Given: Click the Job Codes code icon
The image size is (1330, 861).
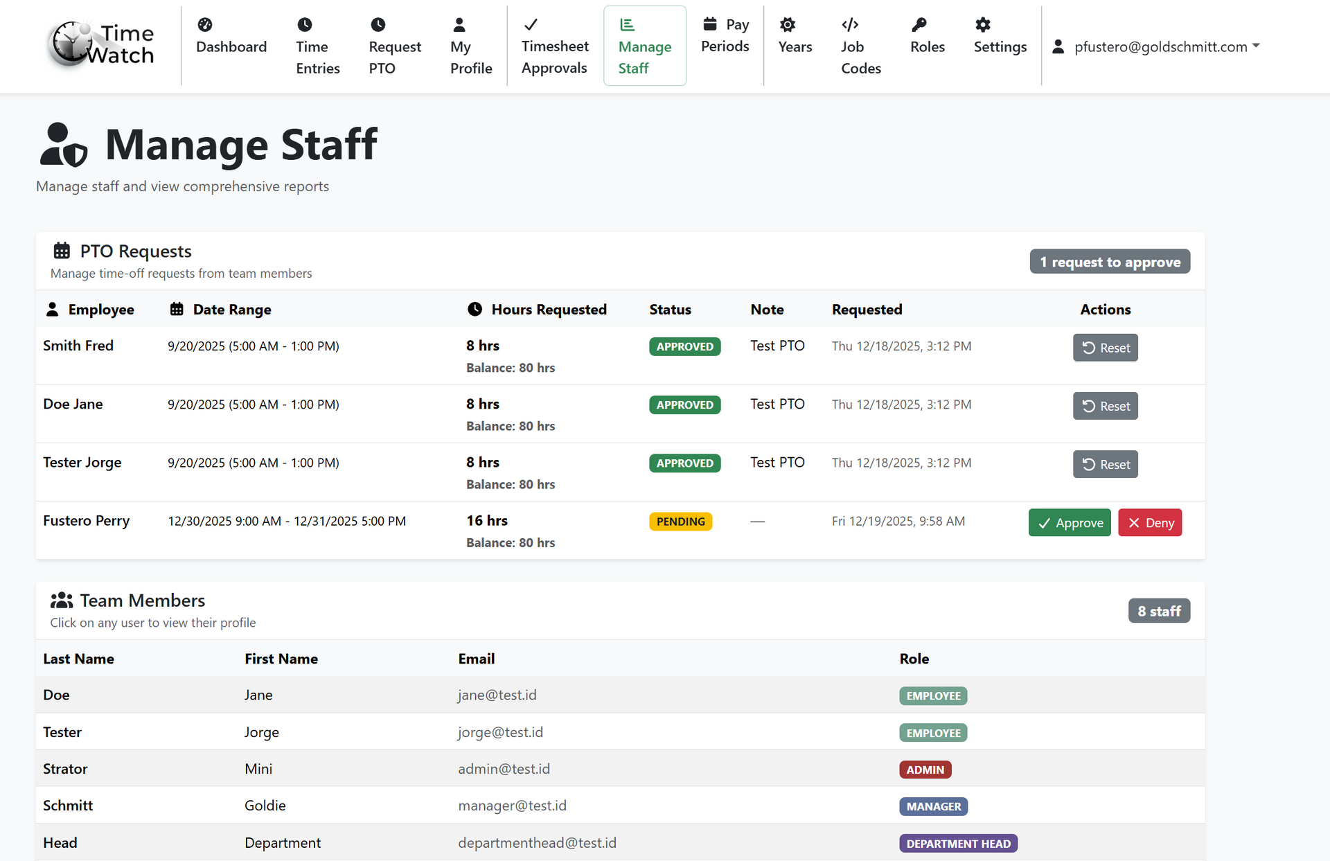Looking at the screenshot, I should [x=850, y=25].
